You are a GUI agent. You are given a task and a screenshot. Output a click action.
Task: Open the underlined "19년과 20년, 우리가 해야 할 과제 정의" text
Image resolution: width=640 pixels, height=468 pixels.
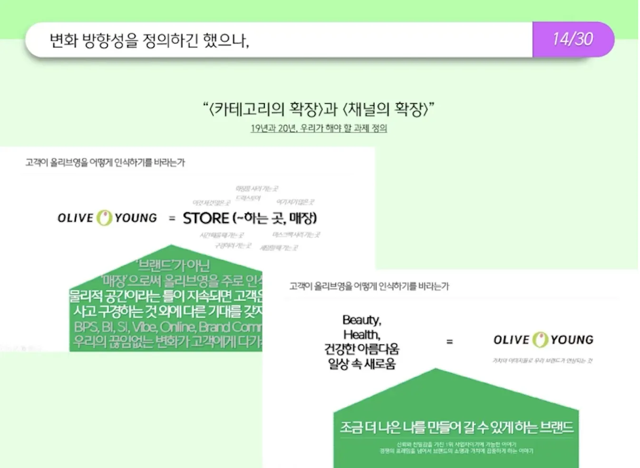[319, 128]
